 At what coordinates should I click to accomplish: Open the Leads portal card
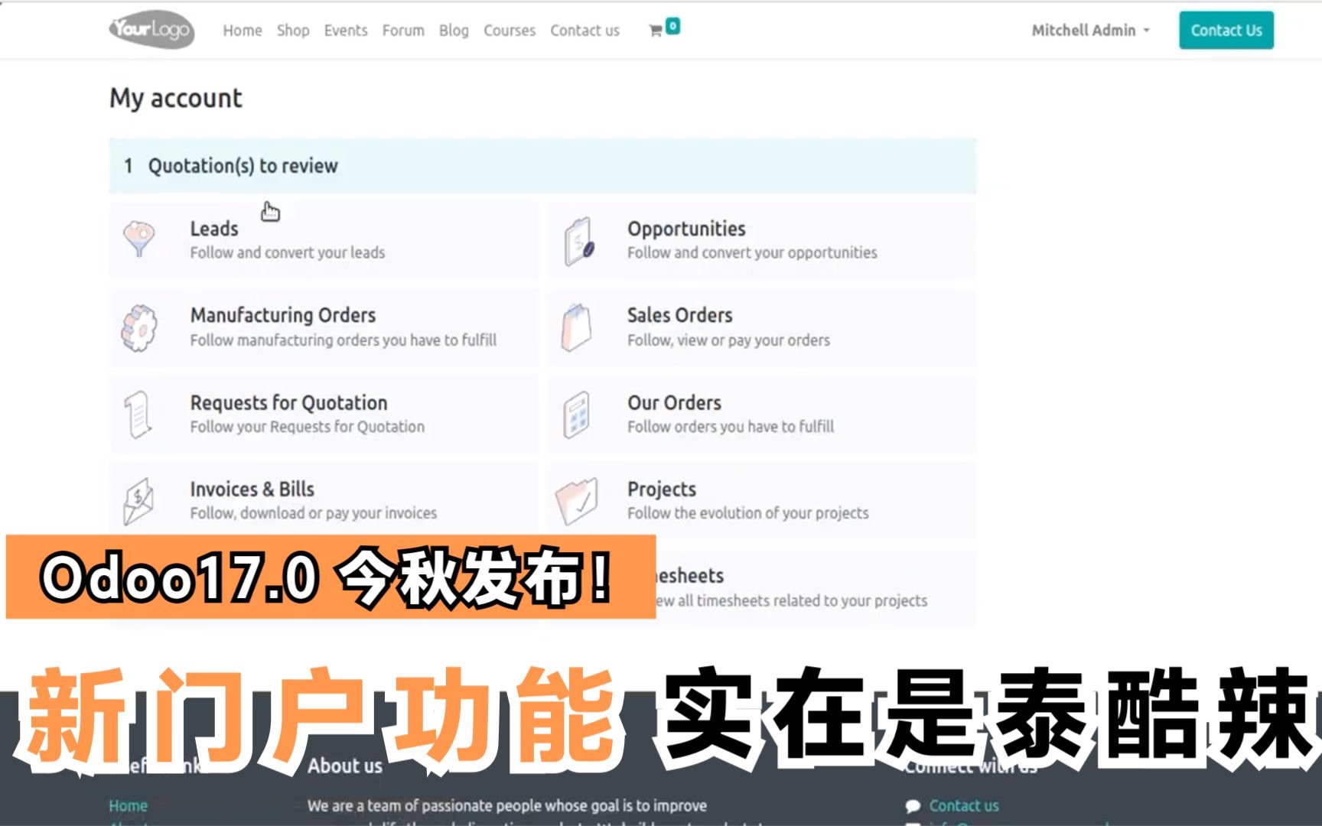click(x=324, y=240)
